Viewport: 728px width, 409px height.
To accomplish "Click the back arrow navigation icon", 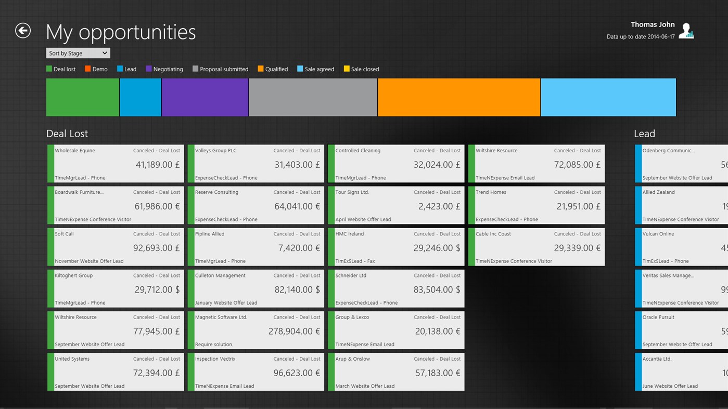I will [23, 31].
